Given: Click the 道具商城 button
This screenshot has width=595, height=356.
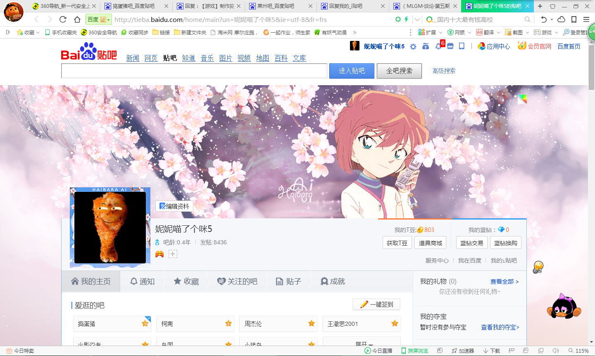Looking at the screenshot, I should click(431, 243).
